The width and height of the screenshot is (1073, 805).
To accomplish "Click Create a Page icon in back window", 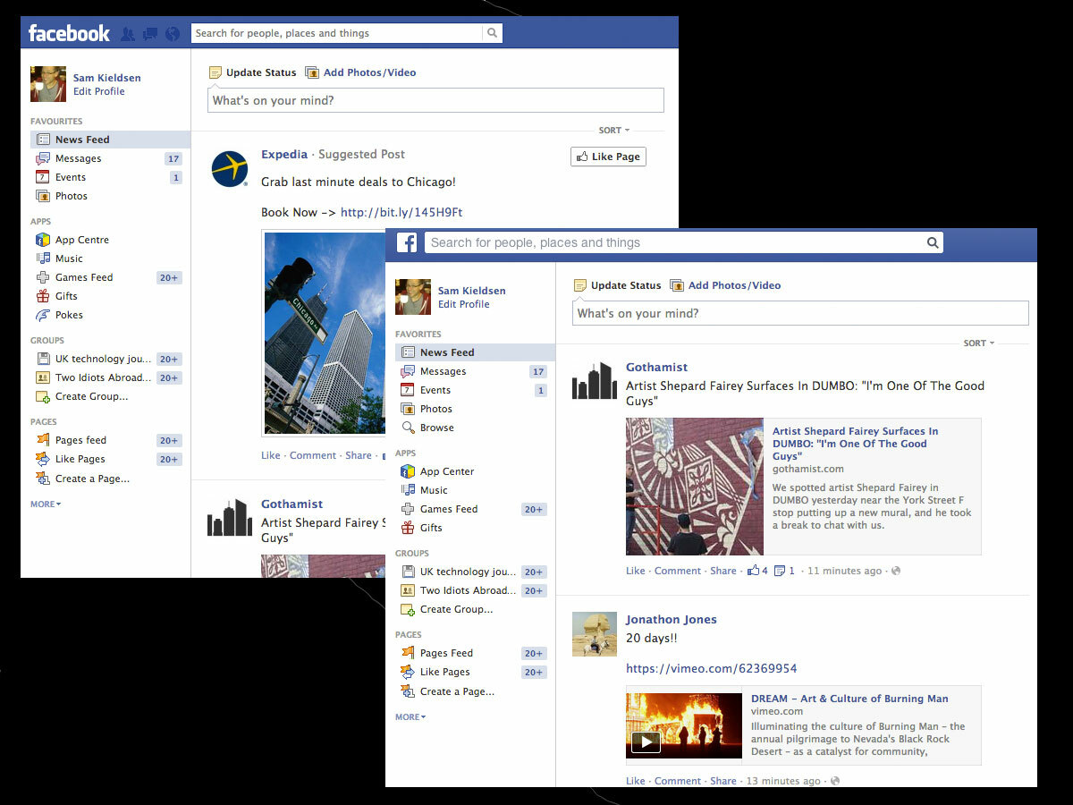I will [x=43, y=479].
